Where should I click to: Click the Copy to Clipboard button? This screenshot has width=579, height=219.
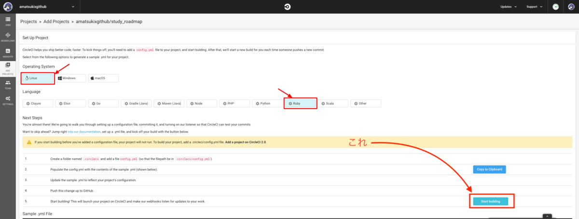(489, 169)
